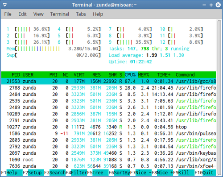
Task: Select the firefox process row PID 2788
Action: tap(108, 88)
